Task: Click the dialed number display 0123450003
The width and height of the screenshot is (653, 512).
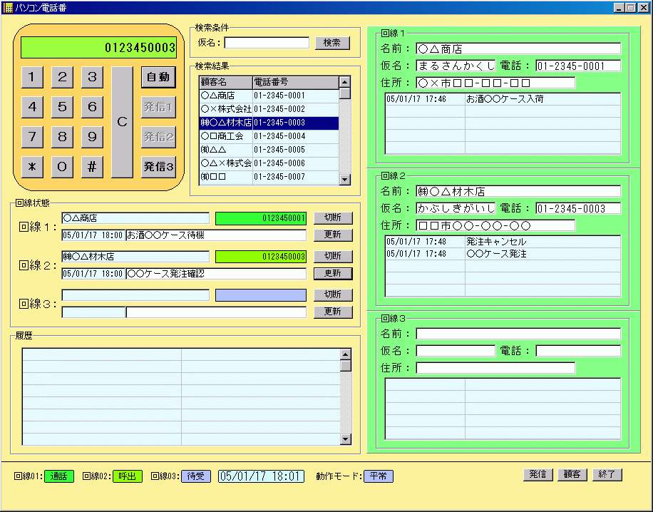Action: pyautogui.click(x=98, y=48)
